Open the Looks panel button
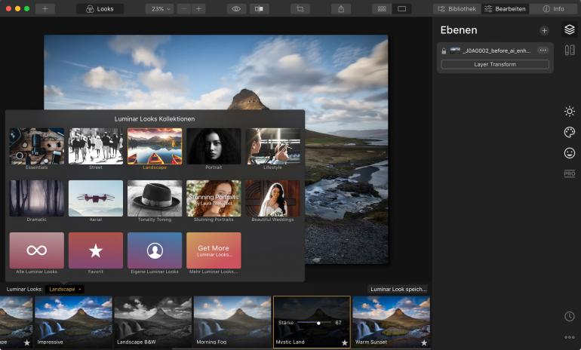The image size is (581, 350). [x=100, y=9]
